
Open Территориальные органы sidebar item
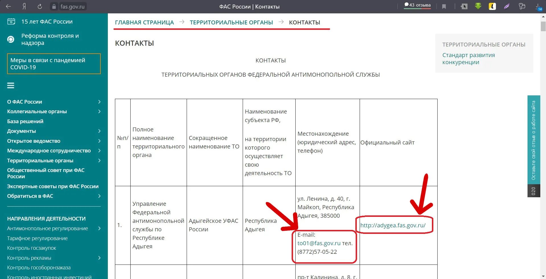(x=40, y=160)
